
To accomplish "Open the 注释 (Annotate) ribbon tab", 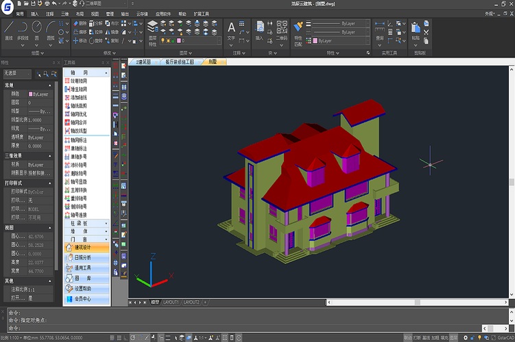I will click(x=49, y=14).
